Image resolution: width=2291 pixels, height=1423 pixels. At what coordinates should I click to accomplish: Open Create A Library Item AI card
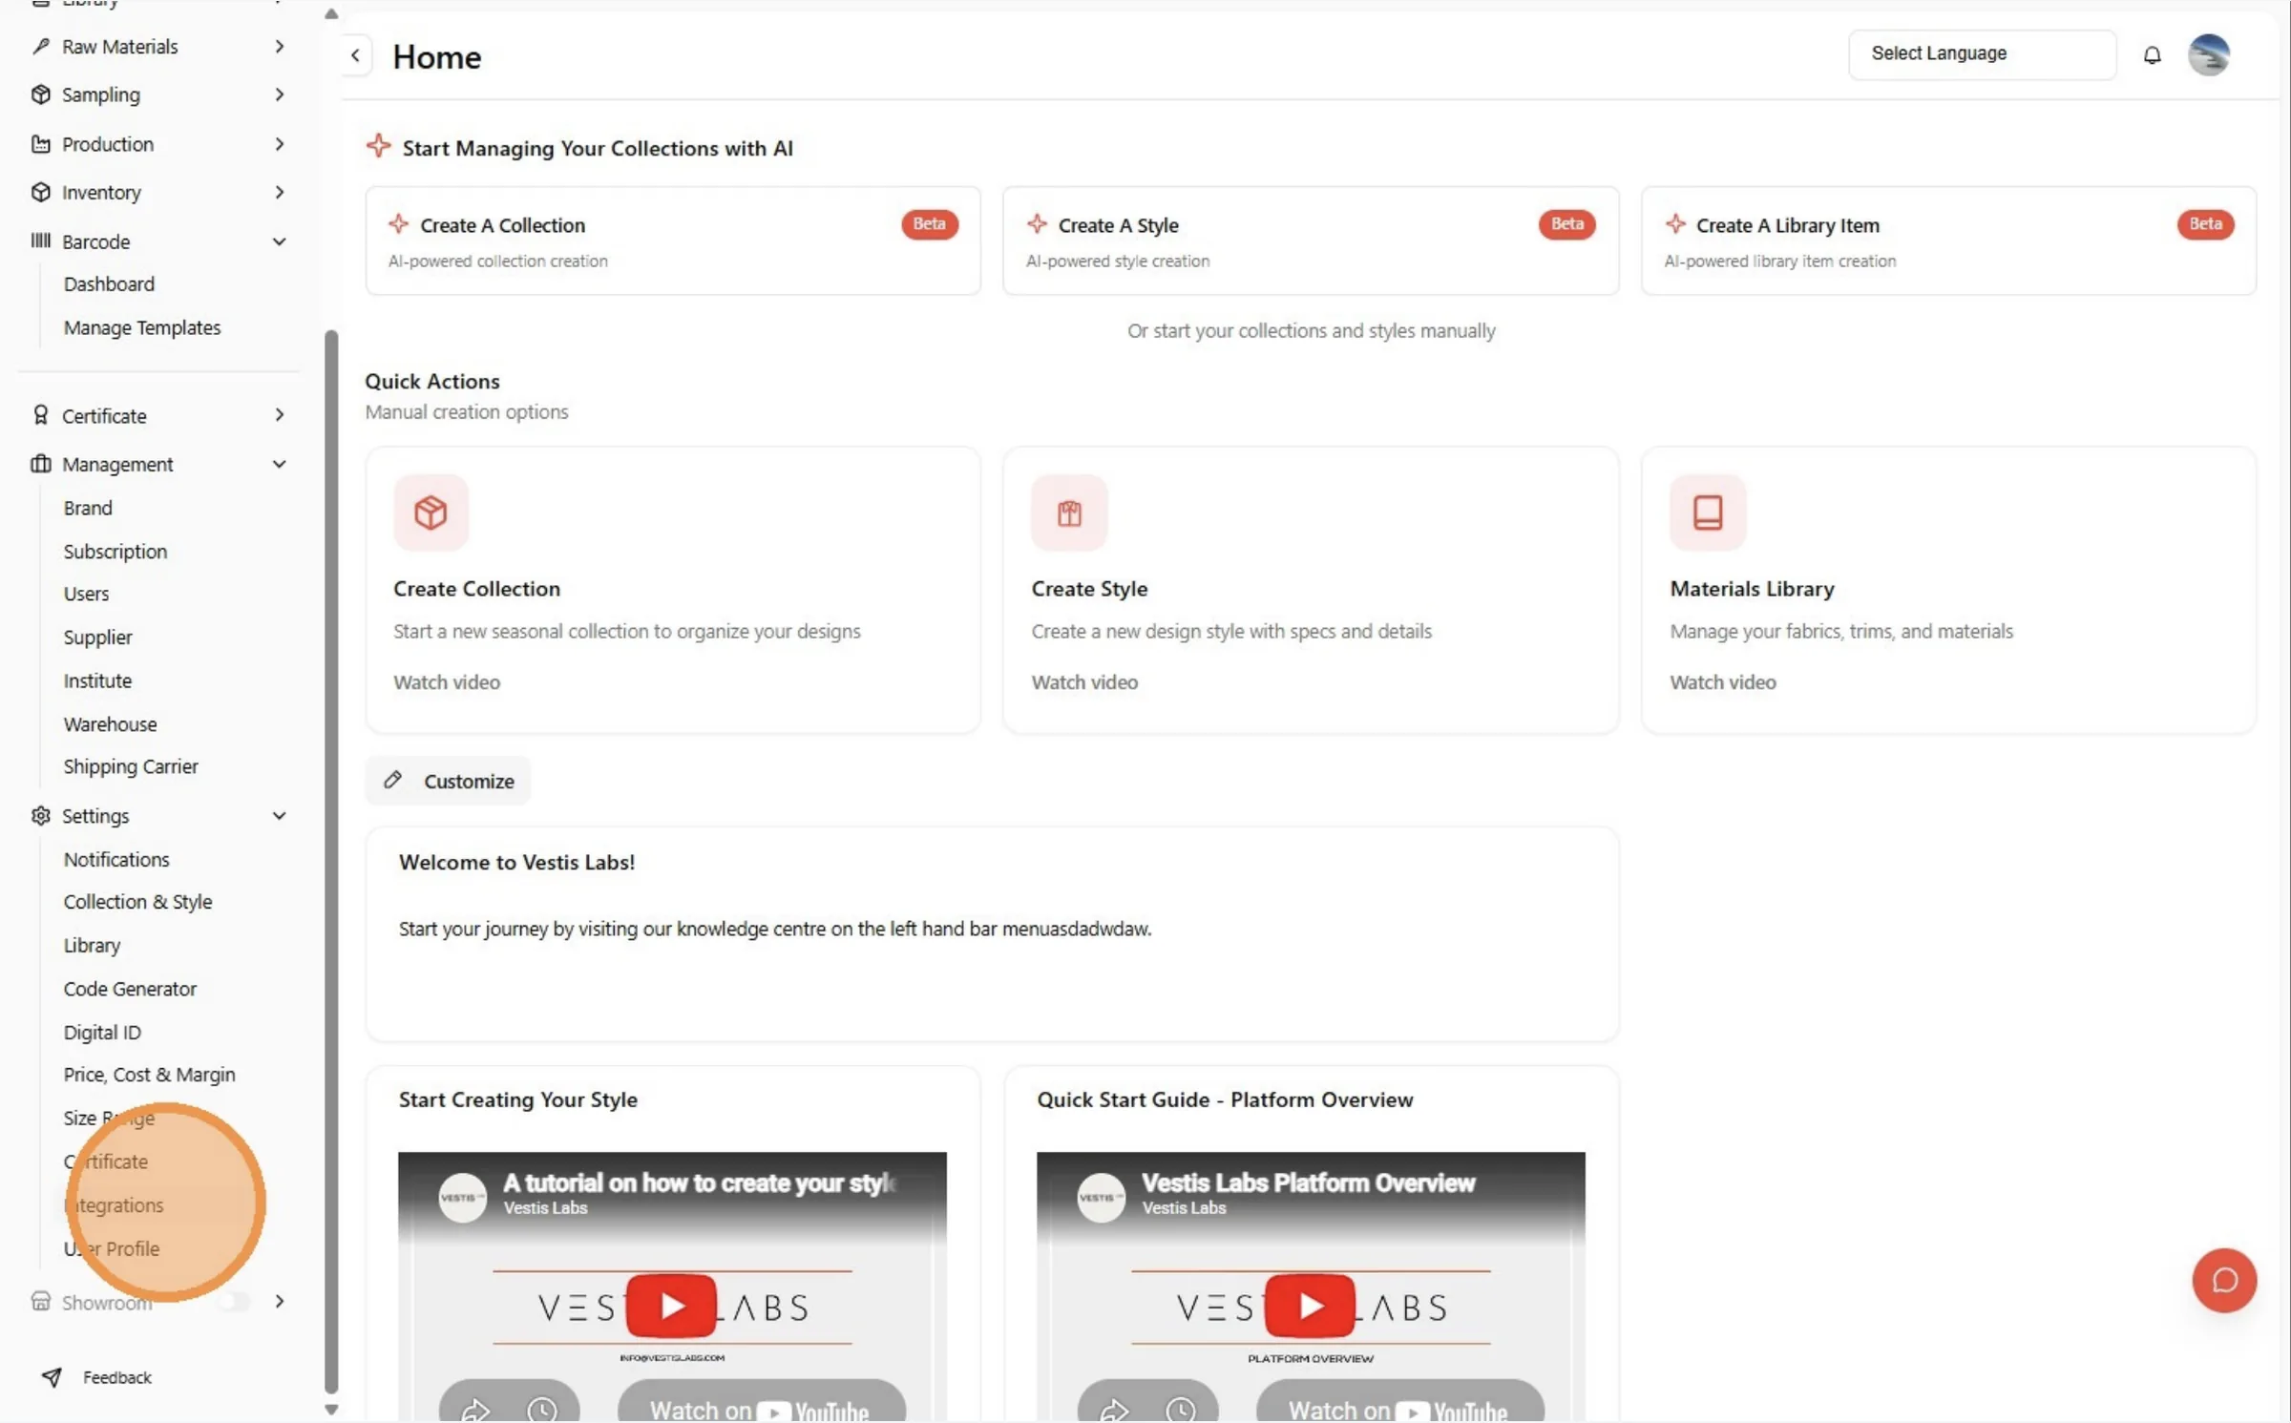point(1948,241)
